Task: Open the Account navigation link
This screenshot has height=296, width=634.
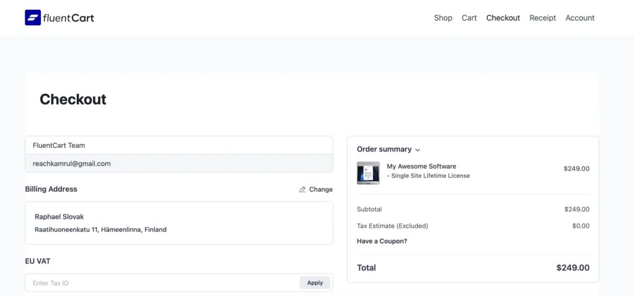Action: [x=580, y=18]
